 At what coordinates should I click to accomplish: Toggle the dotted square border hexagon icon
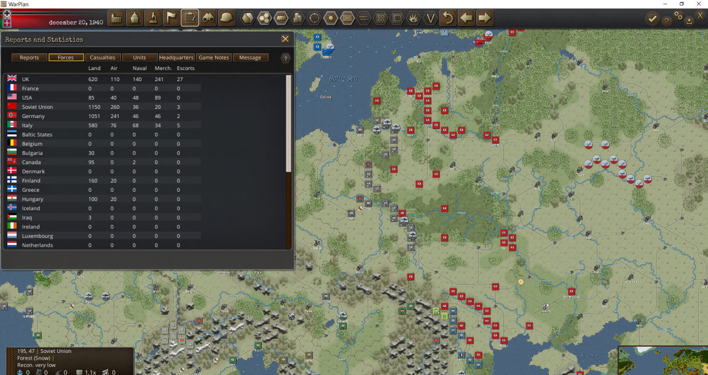coord(398,18)
